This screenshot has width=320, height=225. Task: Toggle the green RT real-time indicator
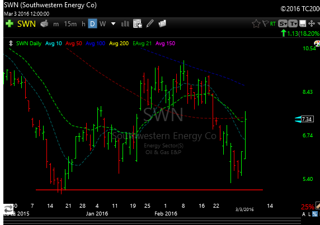[x=273, y=24]
